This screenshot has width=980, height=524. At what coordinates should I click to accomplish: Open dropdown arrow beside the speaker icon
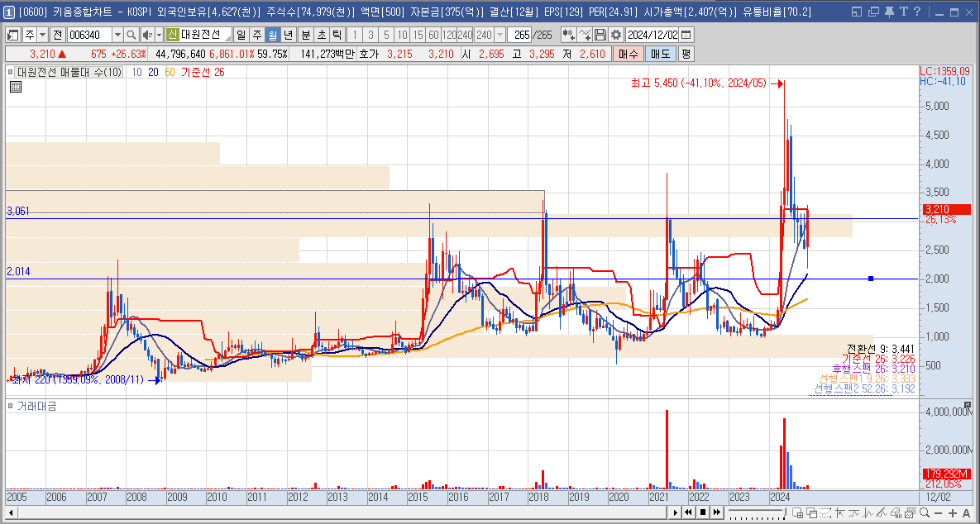click(x=159, y=35)
